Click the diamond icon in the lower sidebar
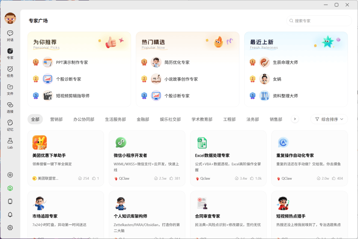This screenshot has width=358, height=239. (x=10, y=175)
